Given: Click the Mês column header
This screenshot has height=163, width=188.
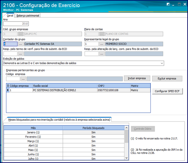Looking at the screenshot, I should [33, 128].
